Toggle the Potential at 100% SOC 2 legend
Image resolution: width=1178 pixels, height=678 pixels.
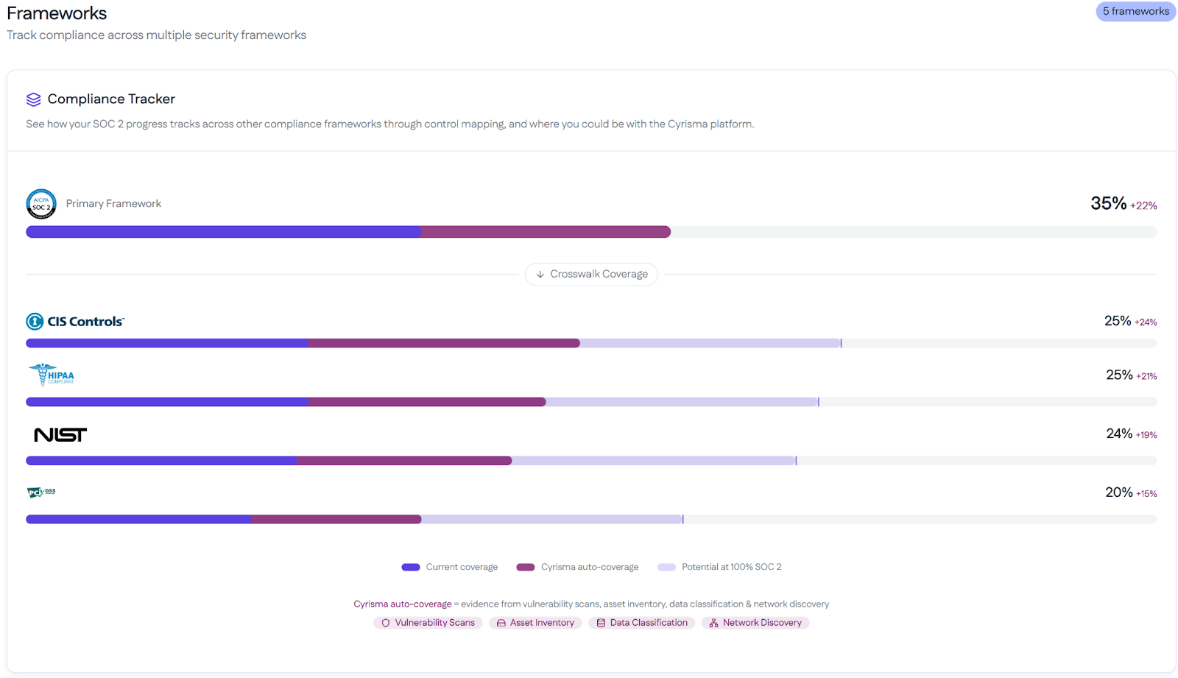[x=666, y=567]
